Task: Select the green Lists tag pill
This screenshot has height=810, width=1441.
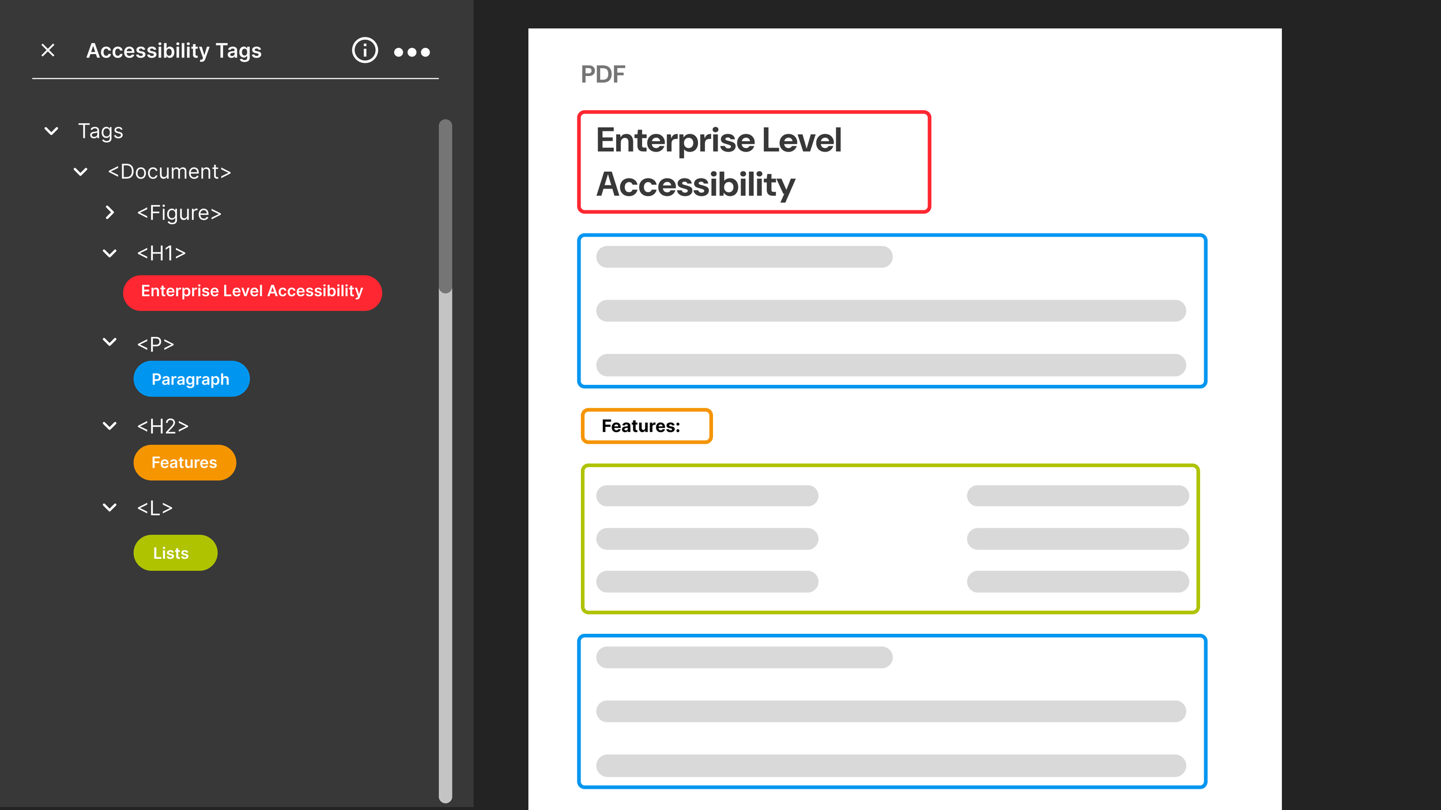Action: pyautogui.click(x=175, y=553)
